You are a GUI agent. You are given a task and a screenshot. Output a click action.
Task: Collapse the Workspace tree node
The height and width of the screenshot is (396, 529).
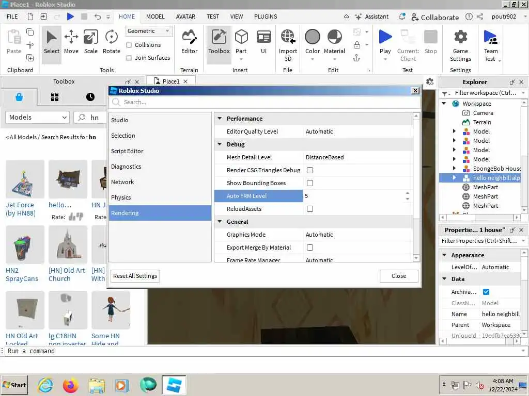444,103
